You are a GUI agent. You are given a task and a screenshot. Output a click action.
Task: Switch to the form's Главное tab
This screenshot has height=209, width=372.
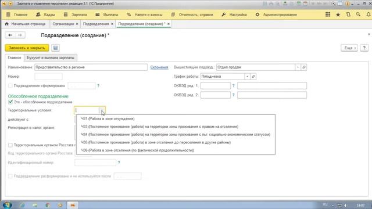pos(15,57)
